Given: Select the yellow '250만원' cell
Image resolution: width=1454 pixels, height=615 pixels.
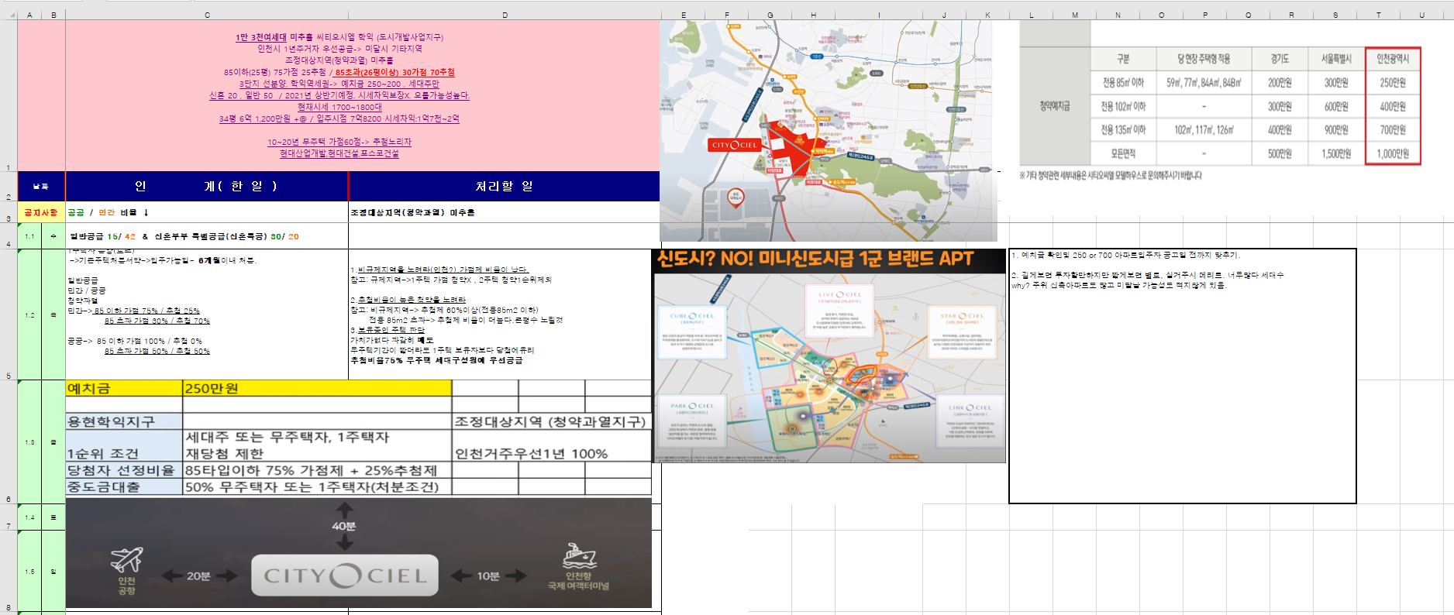Looking at the screenshot, I should coord(317,388).
